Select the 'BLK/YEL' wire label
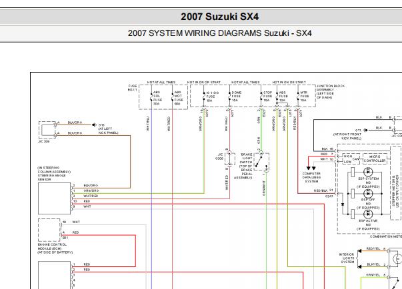 pos(373,264)
